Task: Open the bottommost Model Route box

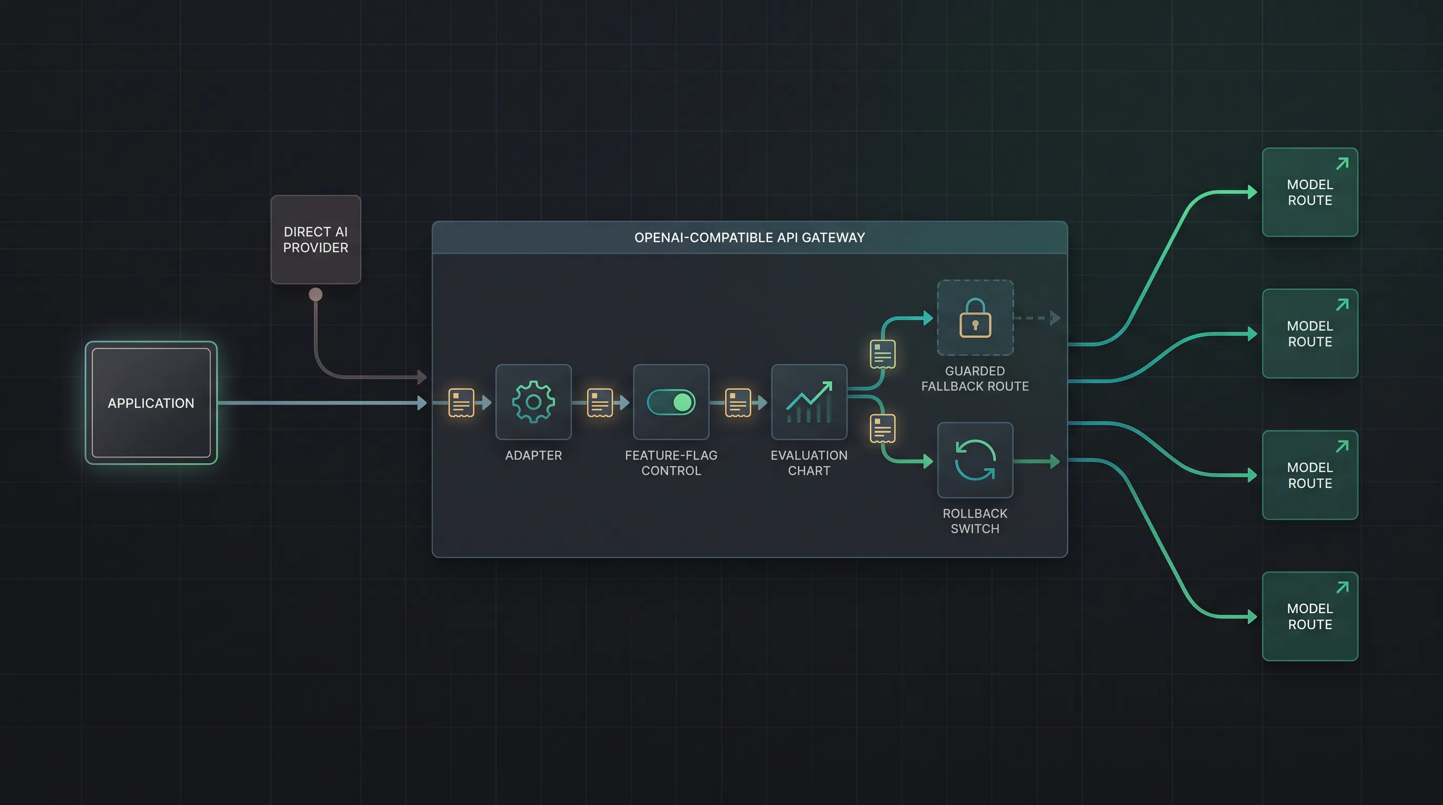Action: (1310, 616)
